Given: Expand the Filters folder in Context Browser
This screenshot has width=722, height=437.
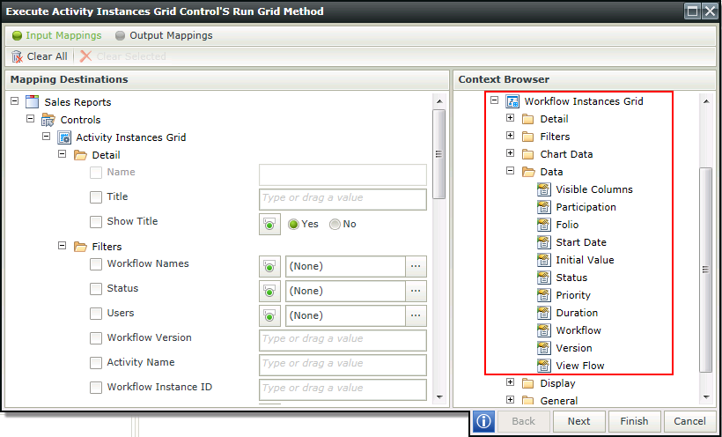Looking at the screenshot, I should click(510, 136).
